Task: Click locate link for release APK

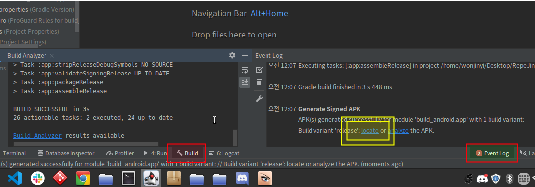Action: (370, 130)
